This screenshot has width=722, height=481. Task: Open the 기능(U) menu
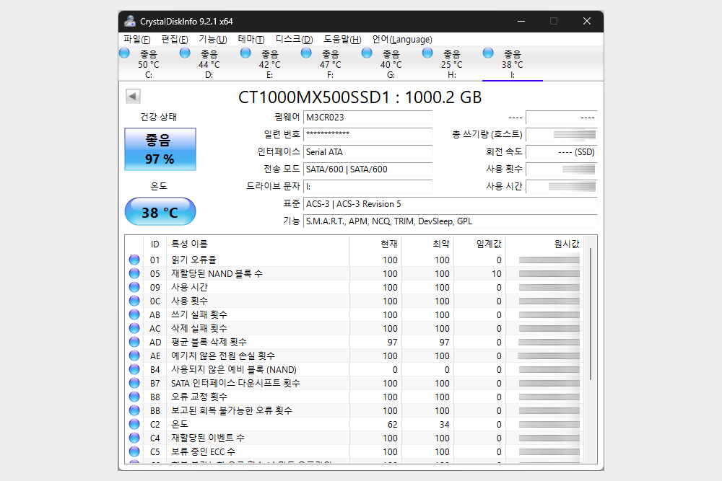pos(213,40)
